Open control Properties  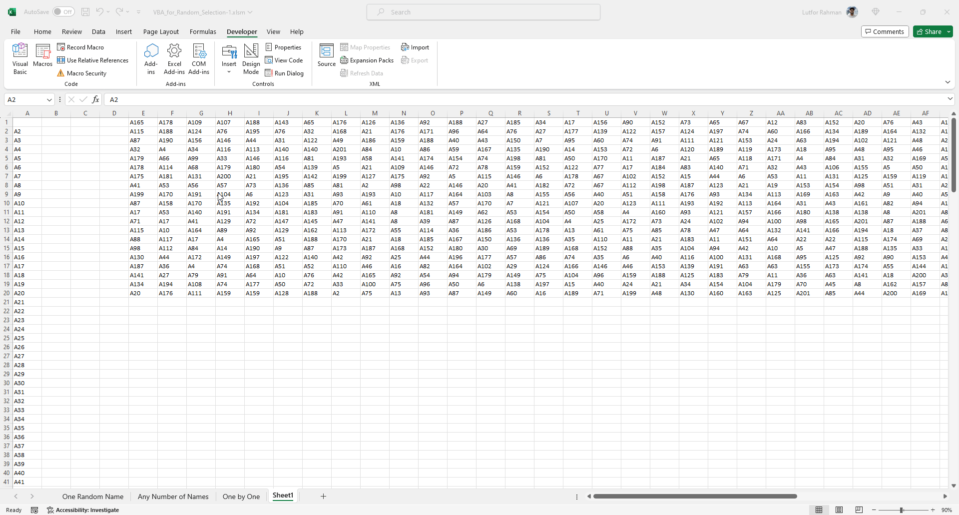(x=283, y=47)
